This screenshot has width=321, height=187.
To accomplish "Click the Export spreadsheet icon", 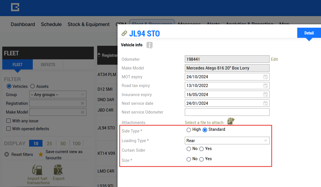I will (x=58, y=170).
